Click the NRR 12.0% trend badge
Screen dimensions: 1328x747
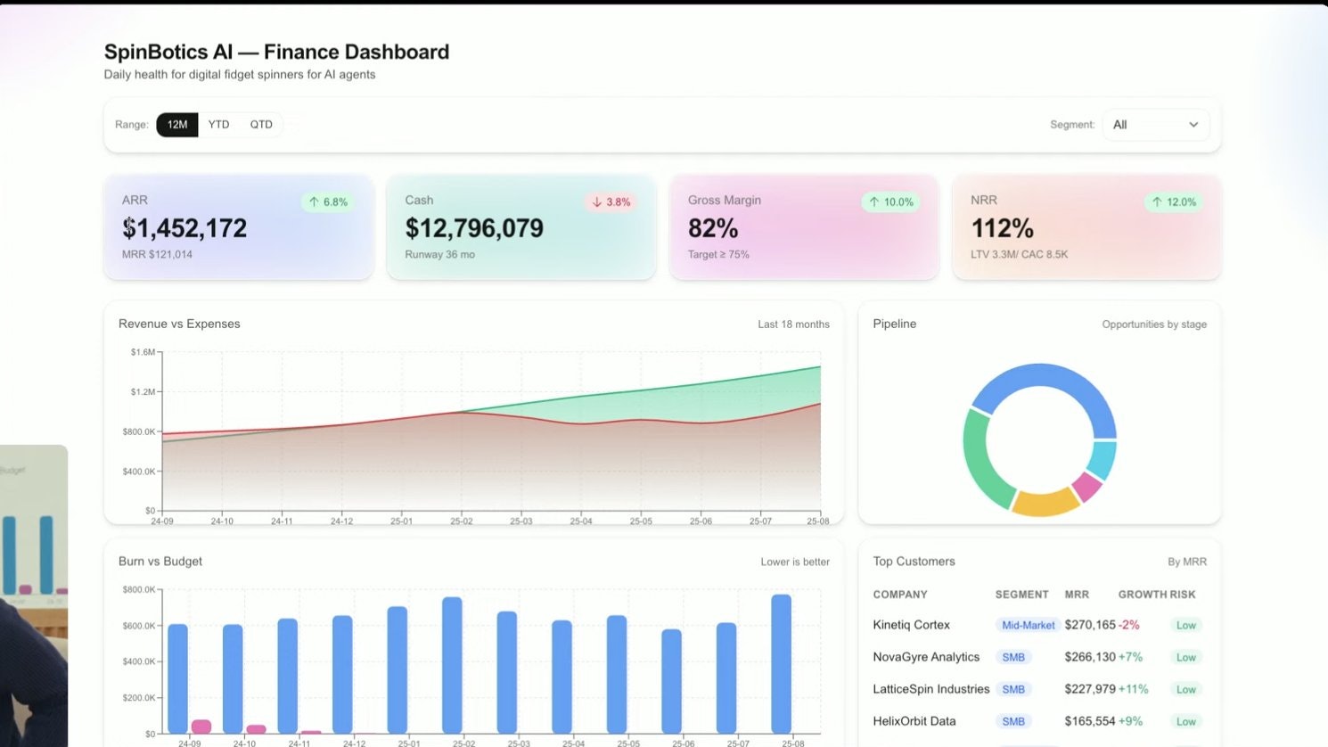coord(1174,202)
